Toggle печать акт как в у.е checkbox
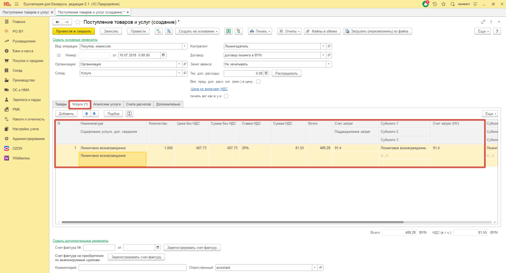The height and width of the screenshot is (273, 506). 226,96
